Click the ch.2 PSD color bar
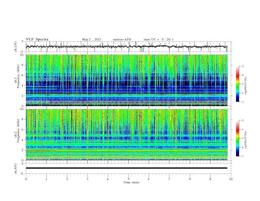This screenshot has height=201, width=260. 237,138
